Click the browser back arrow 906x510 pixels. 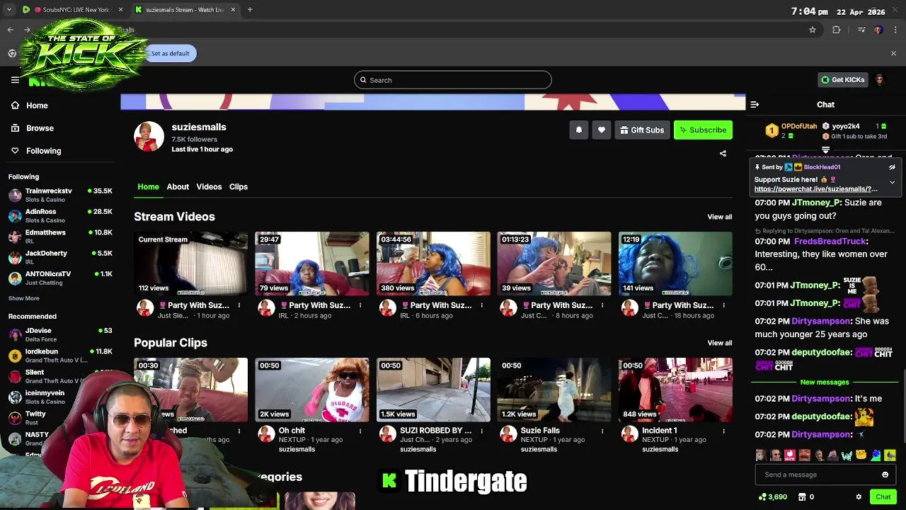click(10, 30)
